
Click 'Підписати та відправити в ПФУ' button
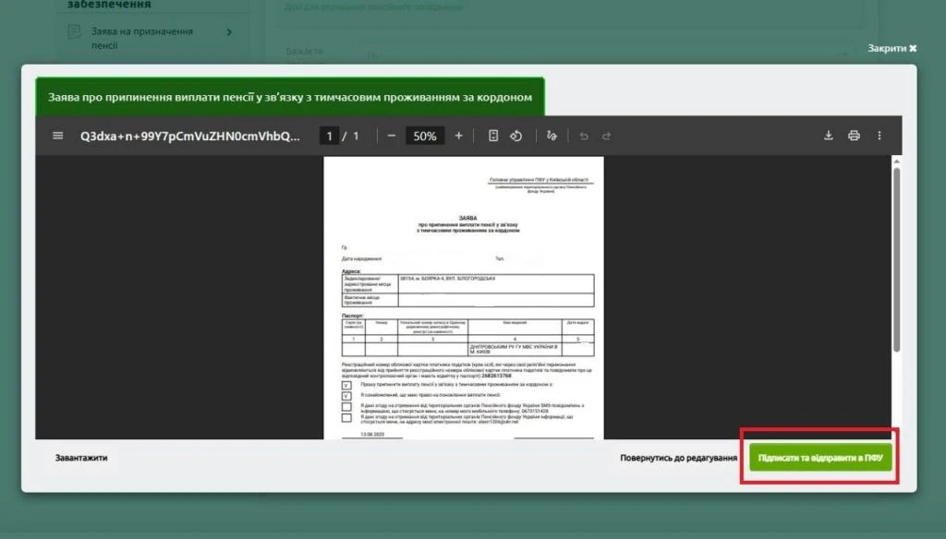(x=819, y=458)
